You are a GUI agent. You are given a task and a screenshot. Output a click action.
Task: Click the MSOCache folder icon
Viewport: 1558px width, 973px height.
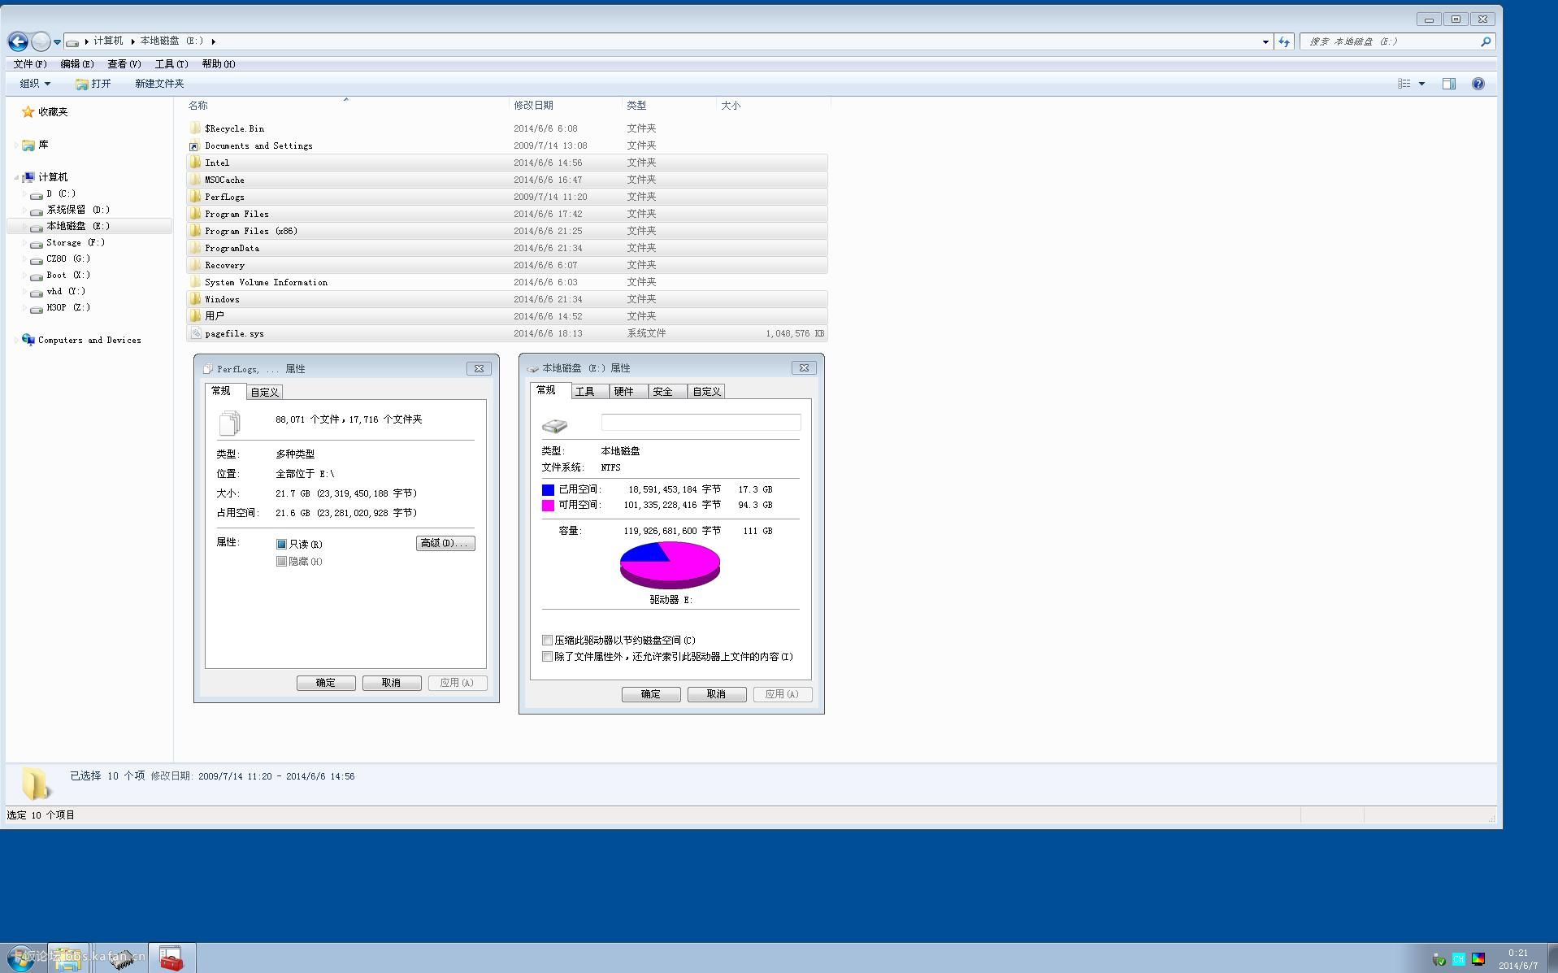[x=195, y=180]
